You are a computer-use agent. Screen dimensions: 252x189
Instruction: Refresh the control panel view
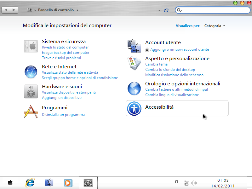(166, 10)
